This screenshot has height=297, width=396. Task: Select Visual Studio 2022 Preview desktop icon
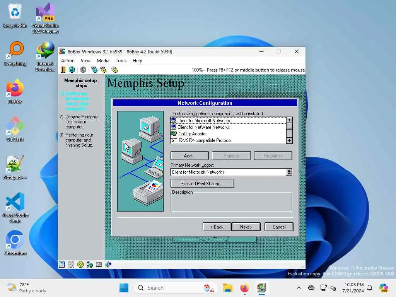[45, 18]
